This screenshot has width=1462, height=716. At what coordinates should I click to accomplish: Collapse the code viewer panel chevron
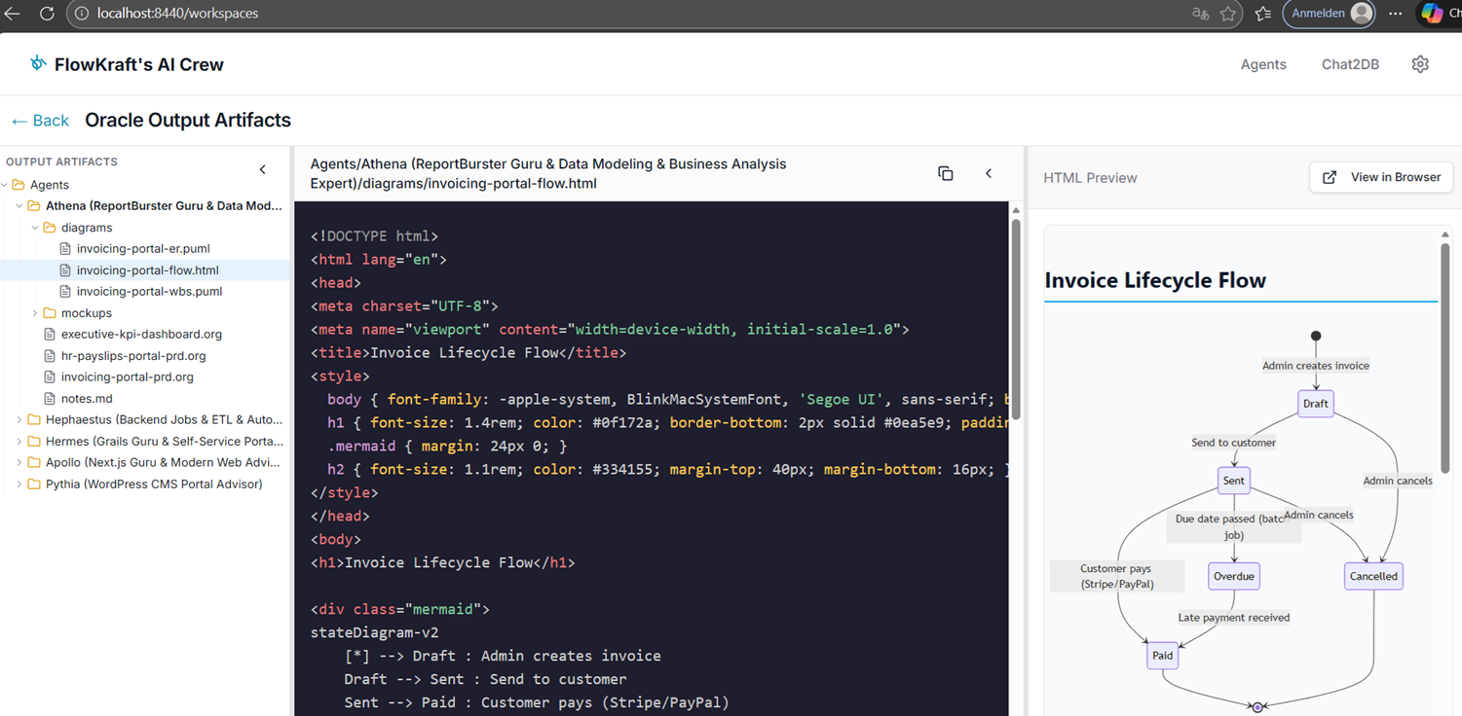988,173
